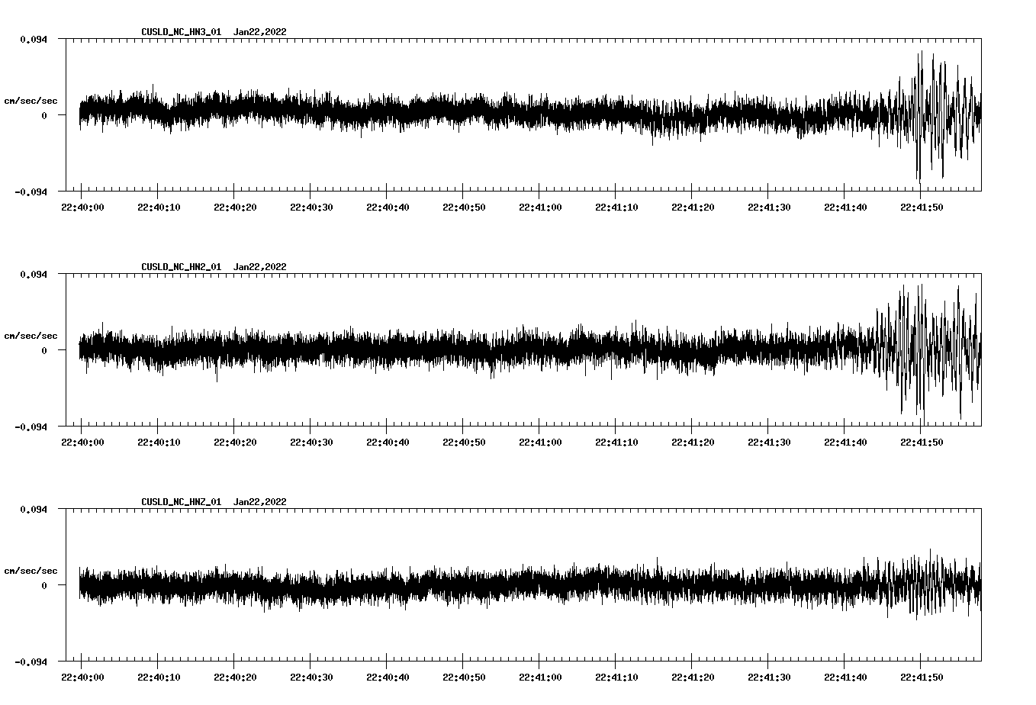
Task: Click the -0.094 lower axis value on HN3 plot
Action: (x=31, y=192)
